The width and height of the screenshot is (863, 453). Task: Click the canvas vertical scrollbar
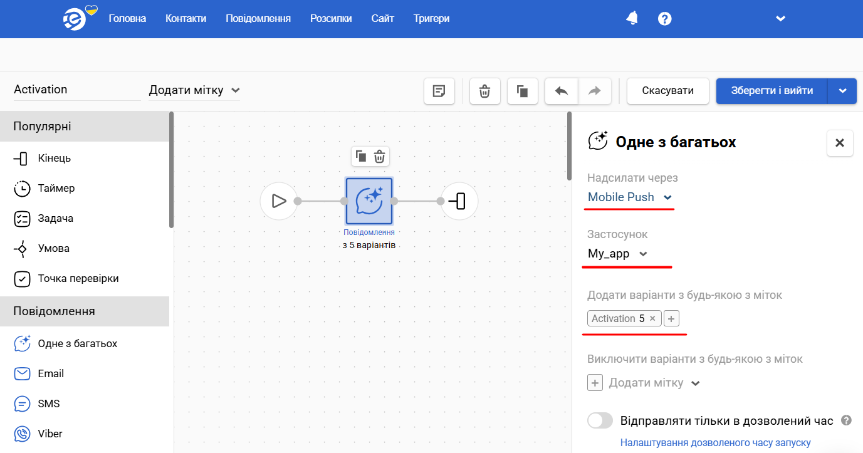pos(569,146)
